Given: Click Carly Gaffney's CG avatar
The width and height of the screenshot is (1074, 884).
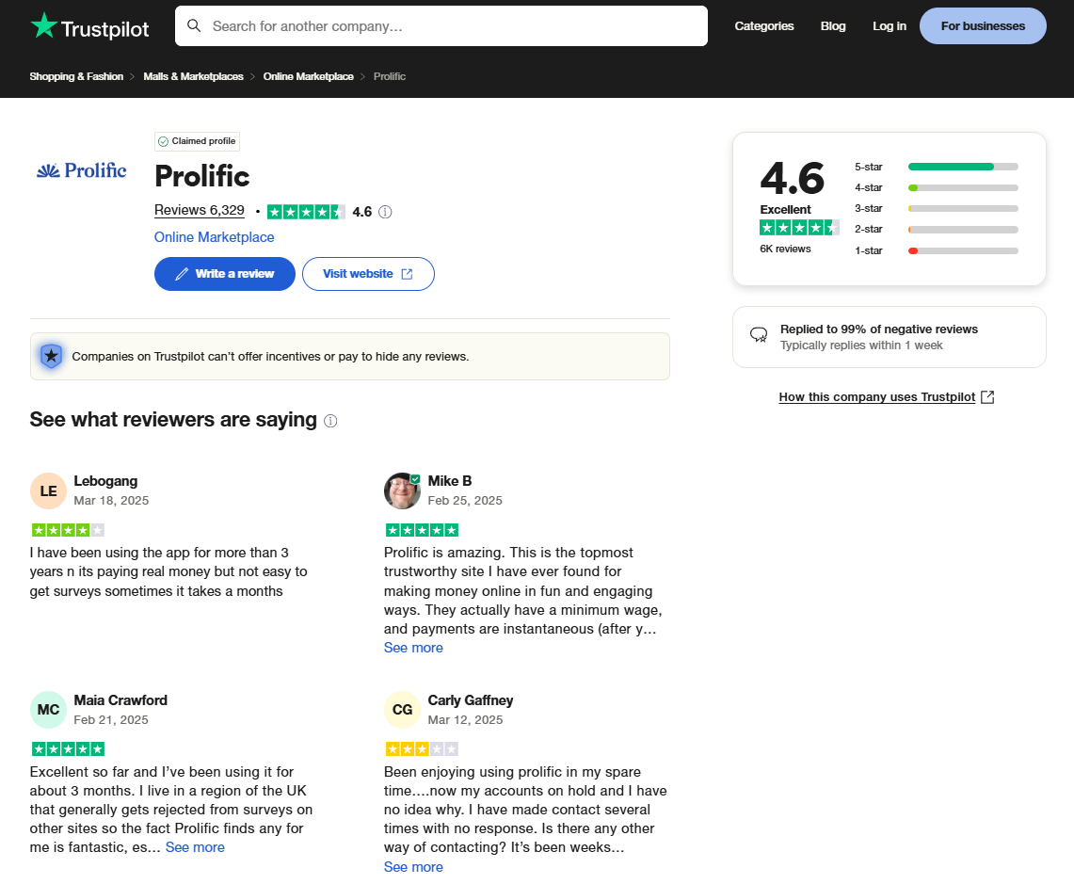Looking at the screenshot, I should [x=402, y=710].
